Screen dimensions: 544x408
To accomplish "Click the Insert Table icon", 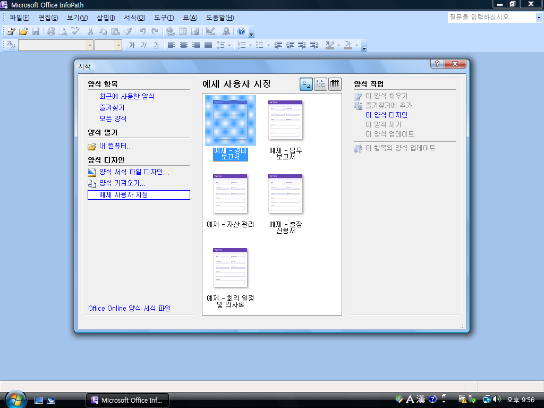I will [183, 31].
